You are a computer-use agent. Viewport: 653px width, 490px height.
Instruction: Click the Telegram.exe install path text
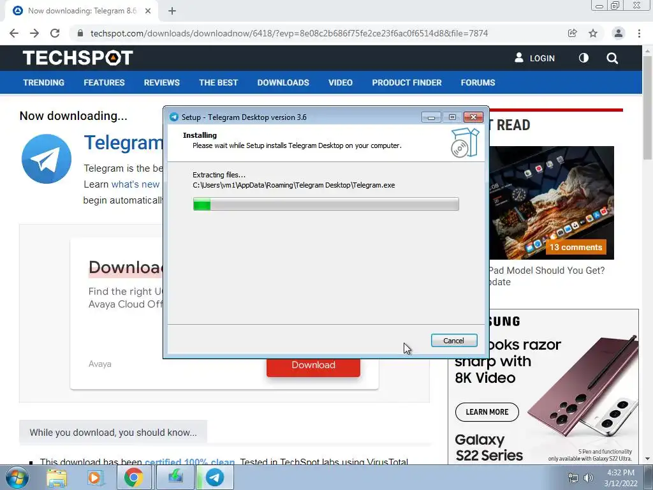[293, 185]
